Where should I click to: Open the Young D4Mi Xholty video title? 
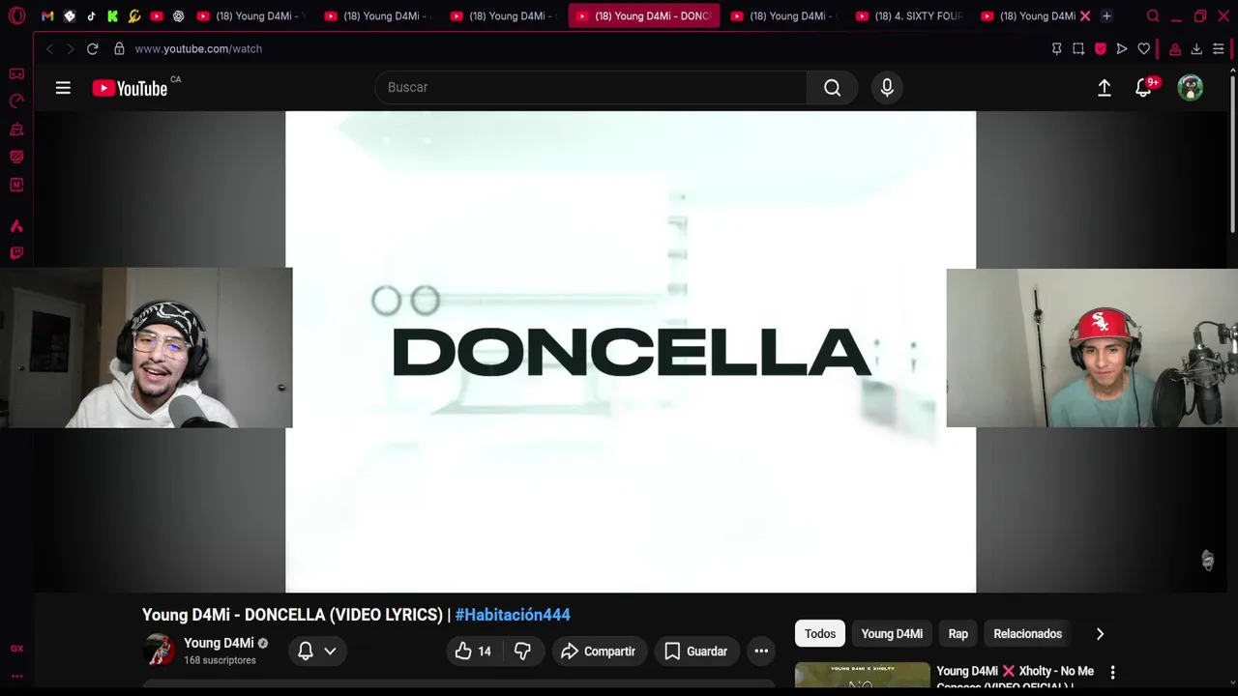click(x=1015, y=678)
